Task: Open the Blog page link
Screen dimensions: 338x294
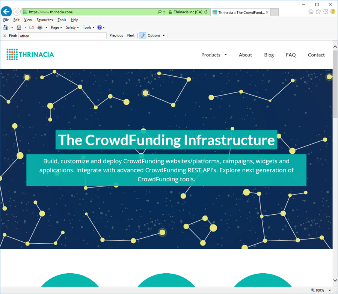Action: click(x=269, y=55)
